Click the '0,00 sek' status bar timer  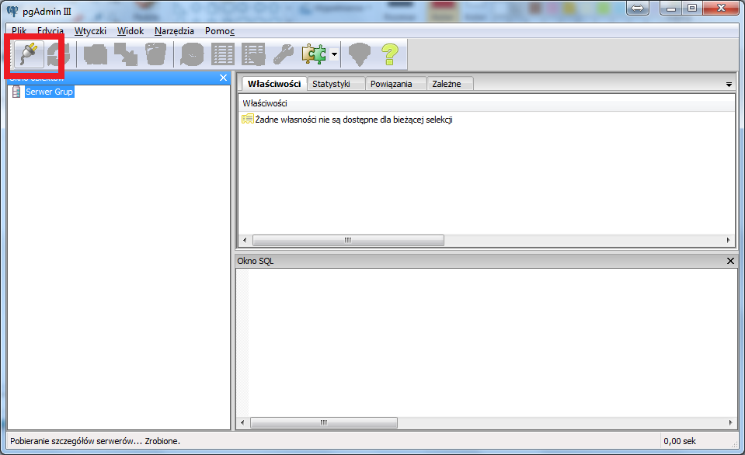pos(680,441)
